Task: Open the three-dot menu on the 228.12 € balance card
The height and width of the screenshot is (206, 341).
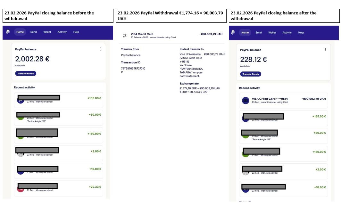Action: [325, 50]
